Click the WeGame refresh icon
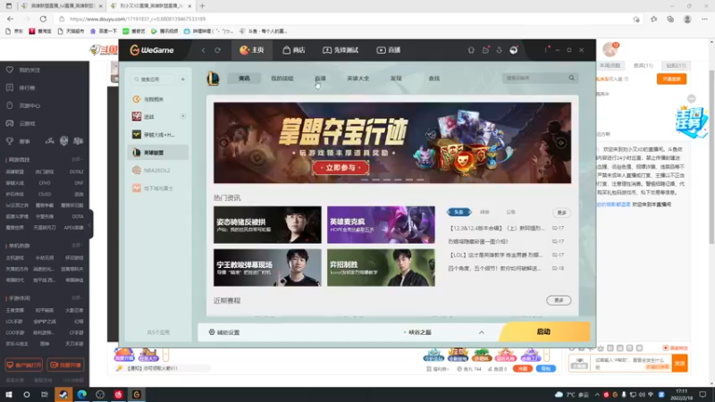 point(217,50)
